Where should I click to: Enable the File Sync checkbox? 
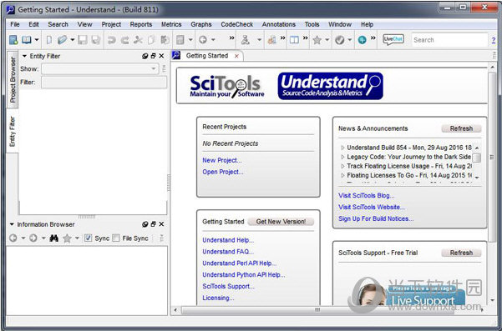pos(116,238)
